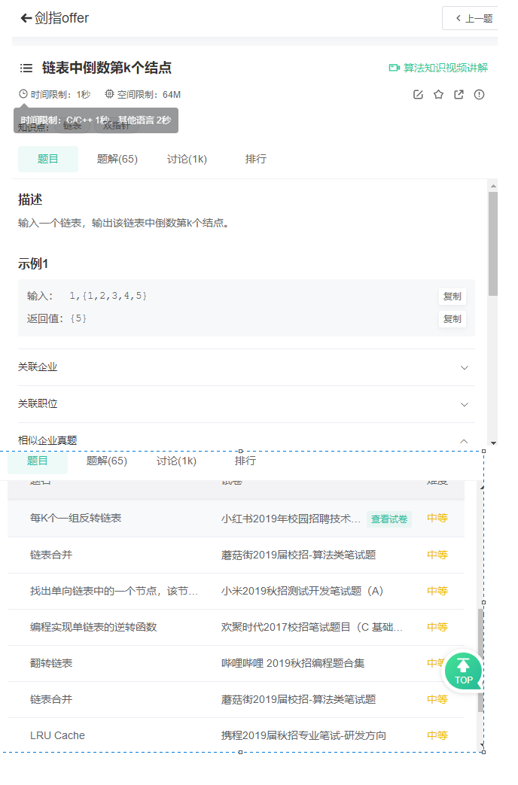Switch to the upper 题解(65) tab
Screen dimensions: 518x785
[x=117, y=160]
